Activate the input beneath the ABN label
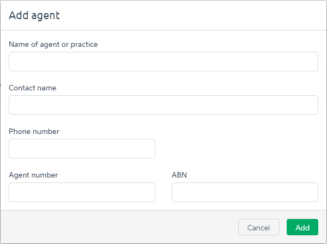The height and width of the screenshot is (244, 327). tap(245, 192)
